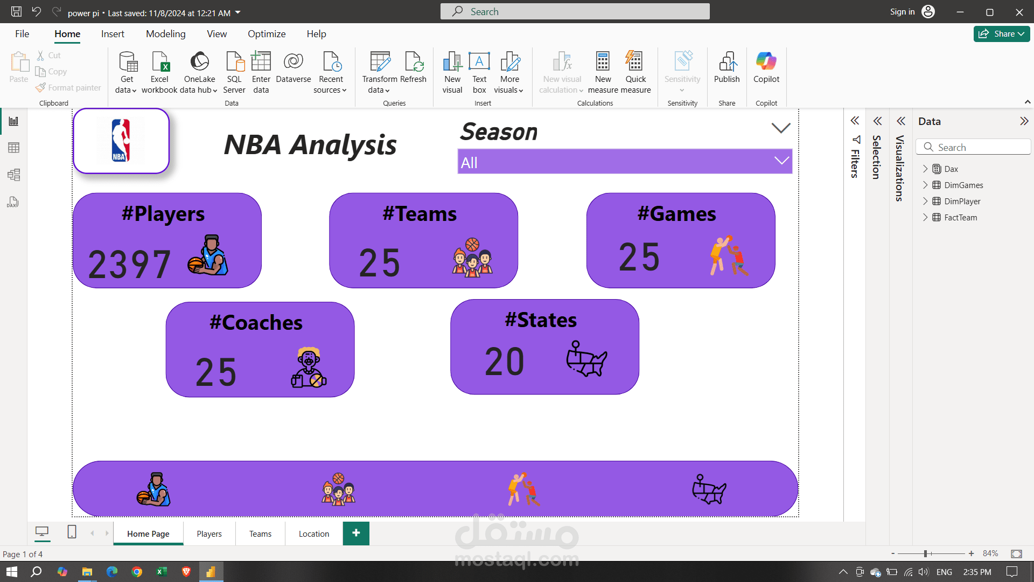Add a new report page

coord(356,533)
